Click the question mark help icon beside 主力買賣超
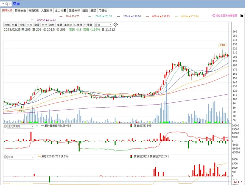Screen dimensions: 245x185 pos(37,126)
